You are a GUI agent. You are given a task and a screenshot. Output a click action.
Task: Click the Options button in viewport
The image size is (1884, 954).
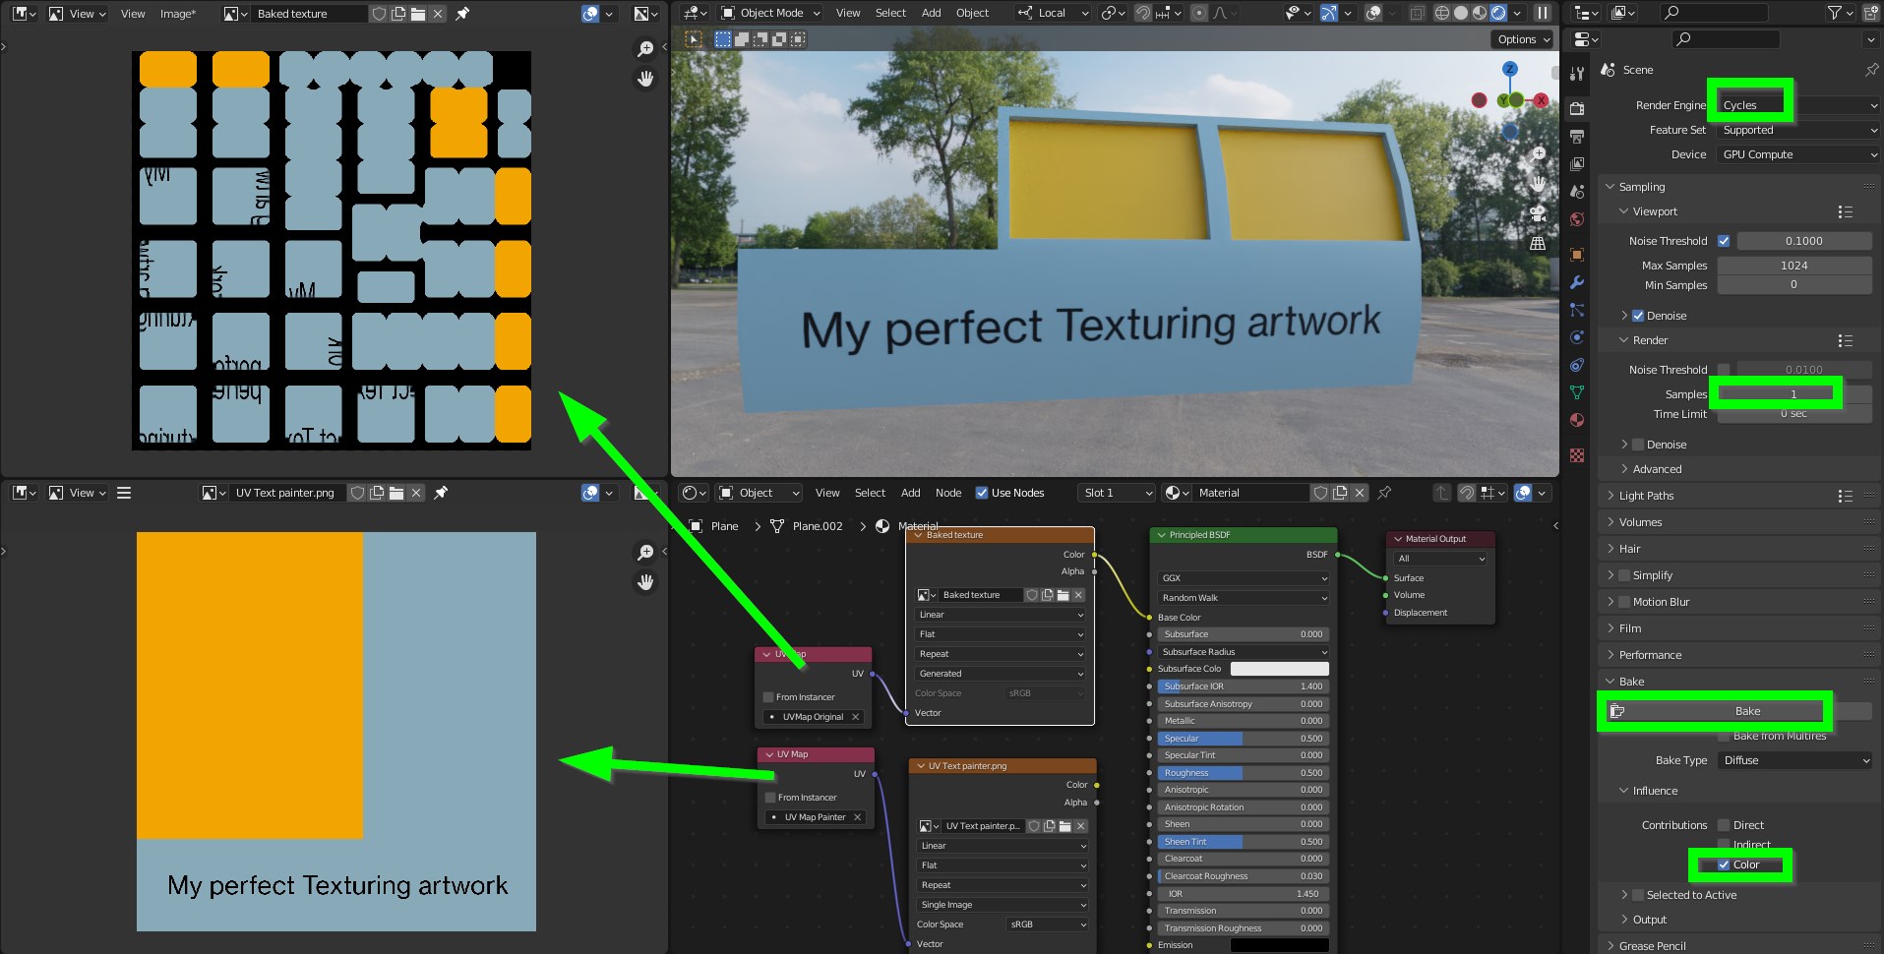(1522, 39)
